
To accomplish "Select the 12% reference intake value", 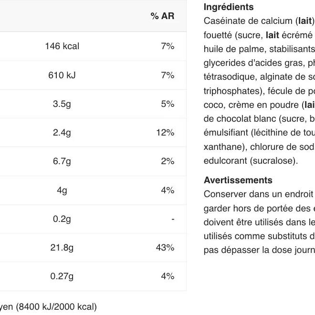I will click(x=165, y=133).
